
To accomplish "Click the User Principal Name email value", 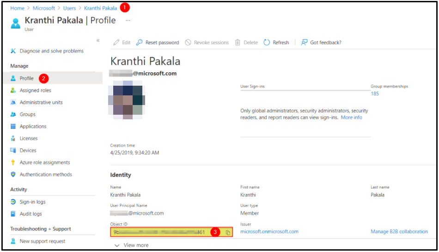I will click(x=137, y=213).
